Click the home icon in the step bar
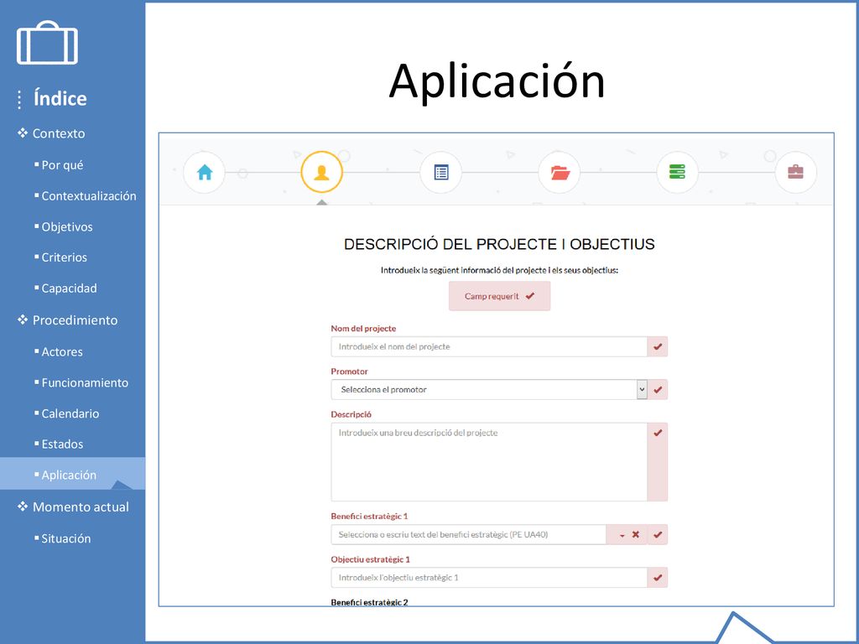 click(x=205, y=173)
